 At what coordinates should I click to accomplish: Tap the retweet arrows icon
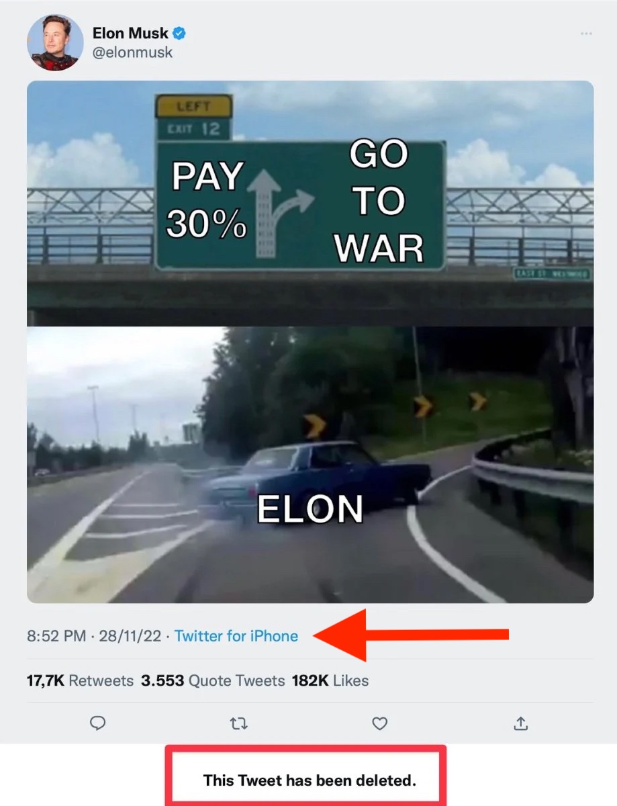coord(238,723)
